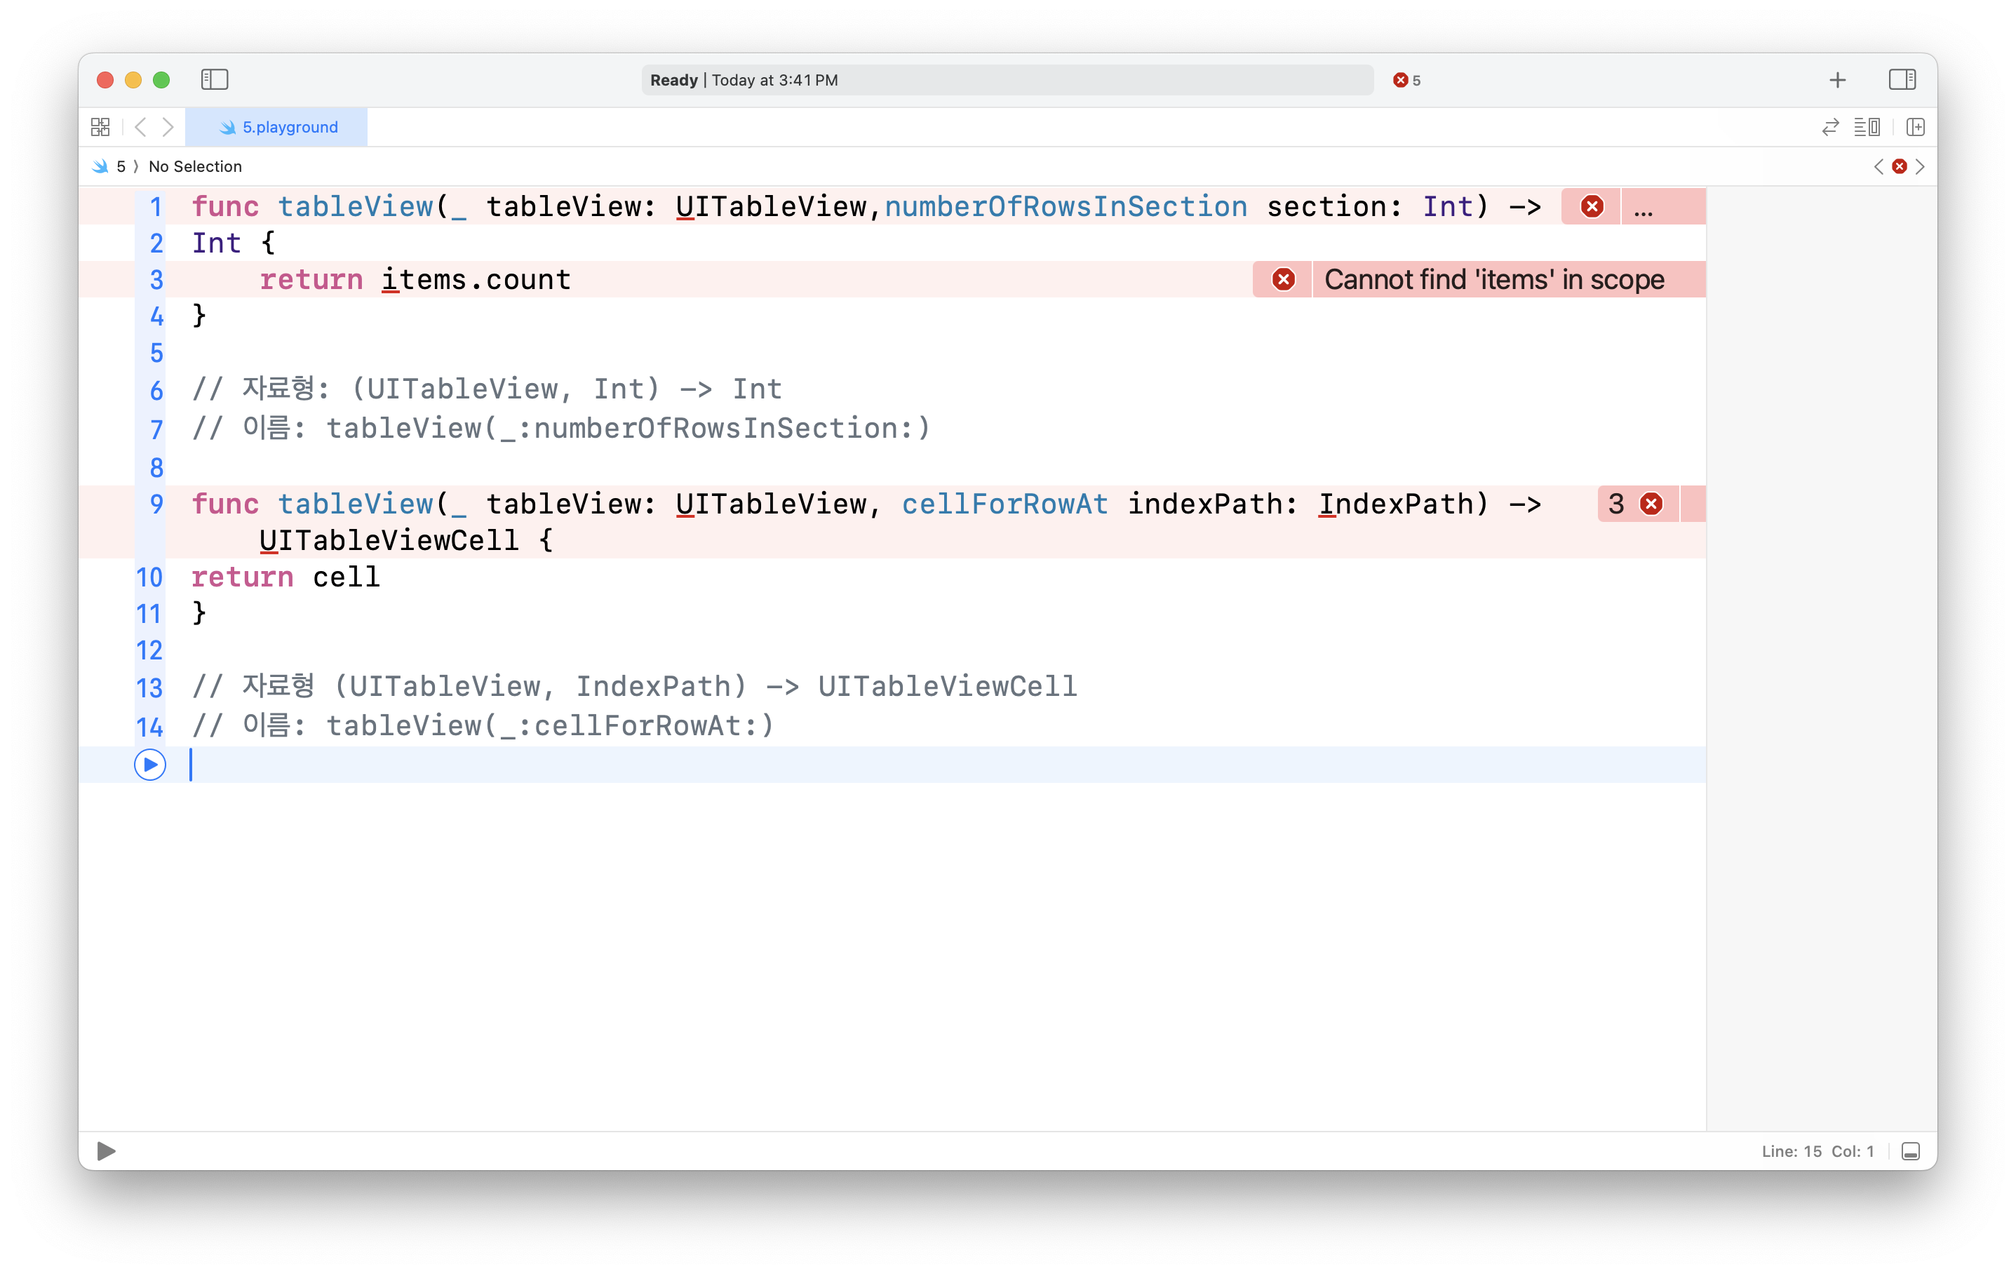Open No Selection jump bar item
The height and width of the screenshot is (1274, 2016).
(x=195, y=166)
